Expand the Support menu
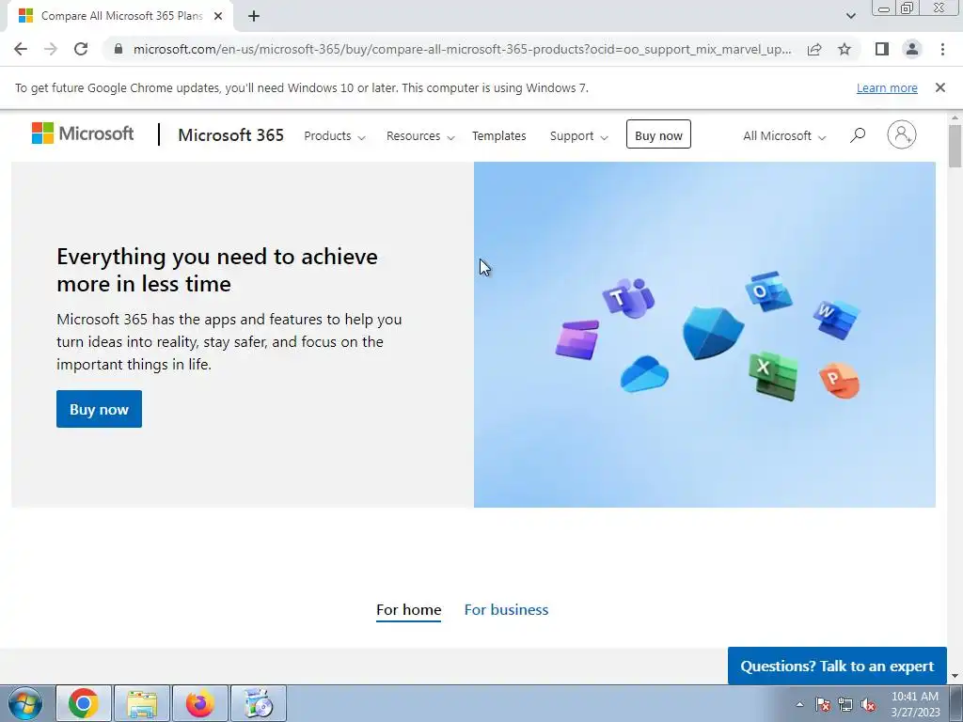This screenshot has height=722, width=963. pyautogui.click(x=579, y=135)
